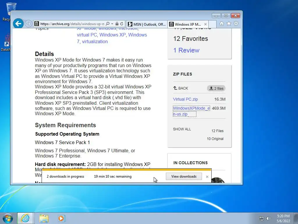Viewport: 298px width, 224px height.
Task: Click the View downloads button
Action: pyautogui.click(x=184, y=176)
